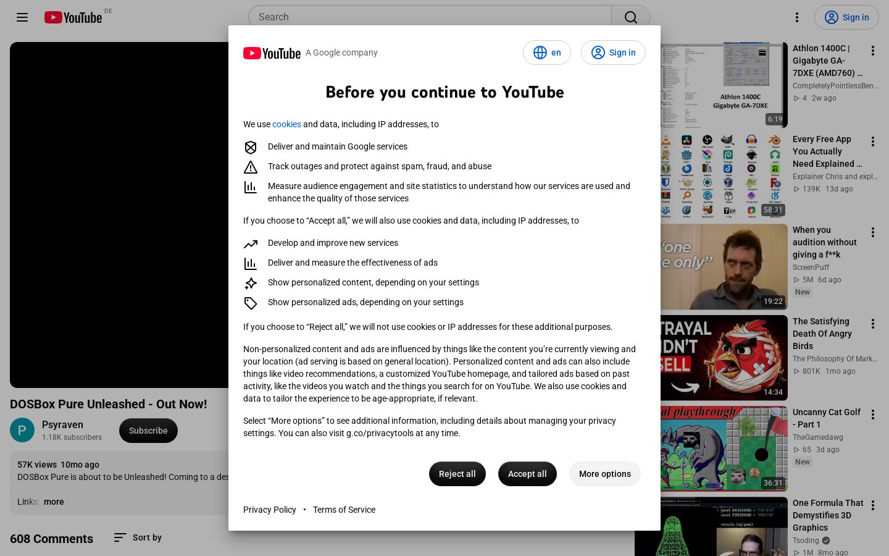Click the 57K views 10mo ago text

pyautogui.click(x=58, y=465)
